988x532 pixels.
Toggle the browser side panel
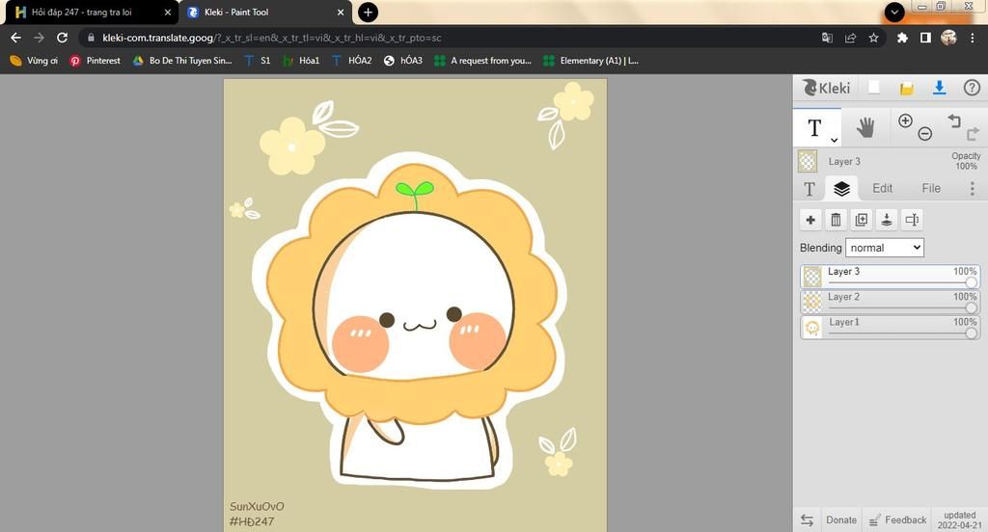pos(925,38)
